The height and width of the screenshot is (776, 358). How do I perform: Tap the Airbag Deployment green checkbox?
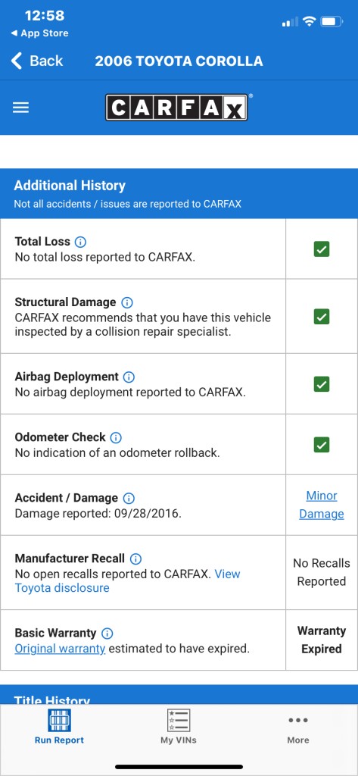pos(322,384)
